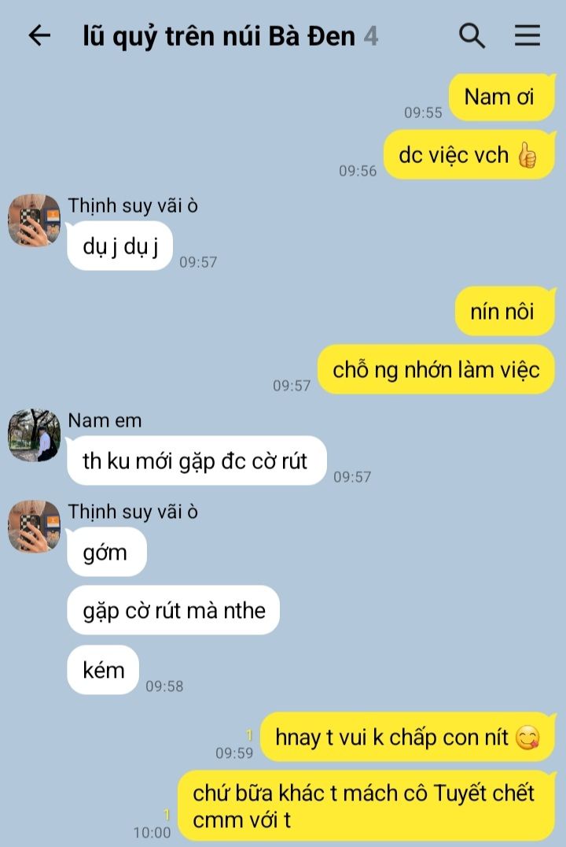Select the mách cô Tuyết message bubble

coord(366,806)
